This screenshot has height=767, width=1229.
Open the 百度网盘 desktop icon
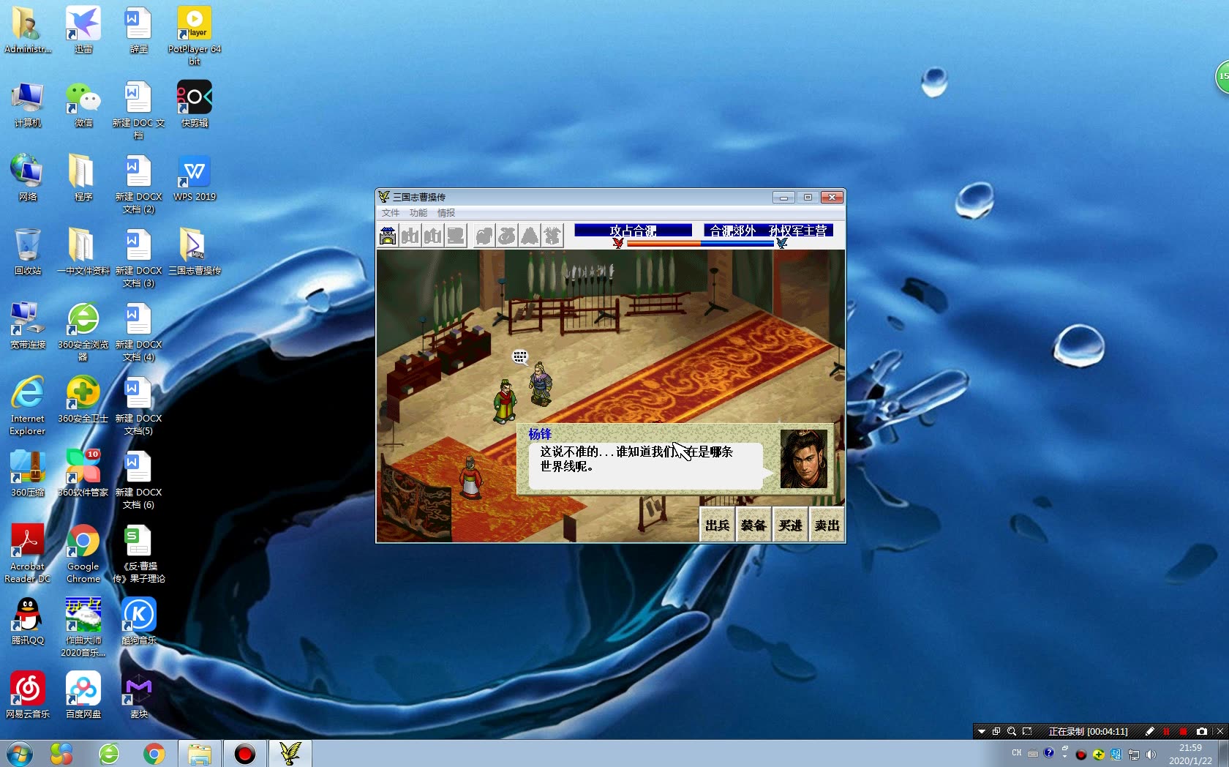click(83, 695)
